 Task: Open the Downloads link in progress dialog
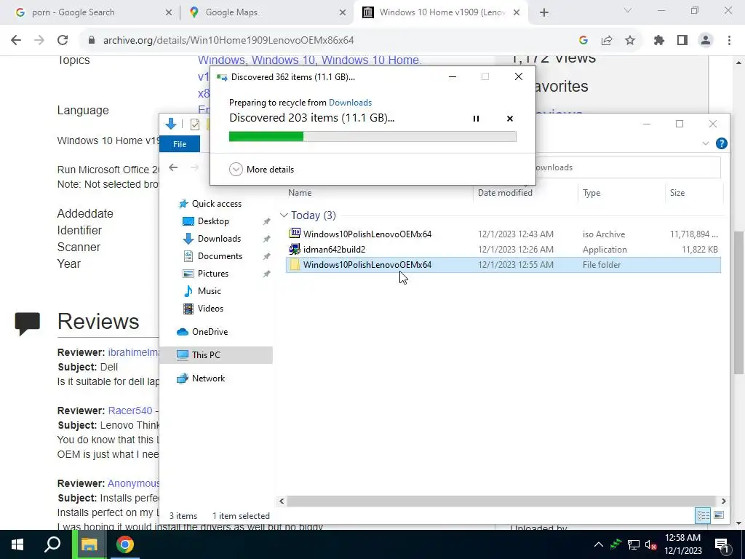350,102
